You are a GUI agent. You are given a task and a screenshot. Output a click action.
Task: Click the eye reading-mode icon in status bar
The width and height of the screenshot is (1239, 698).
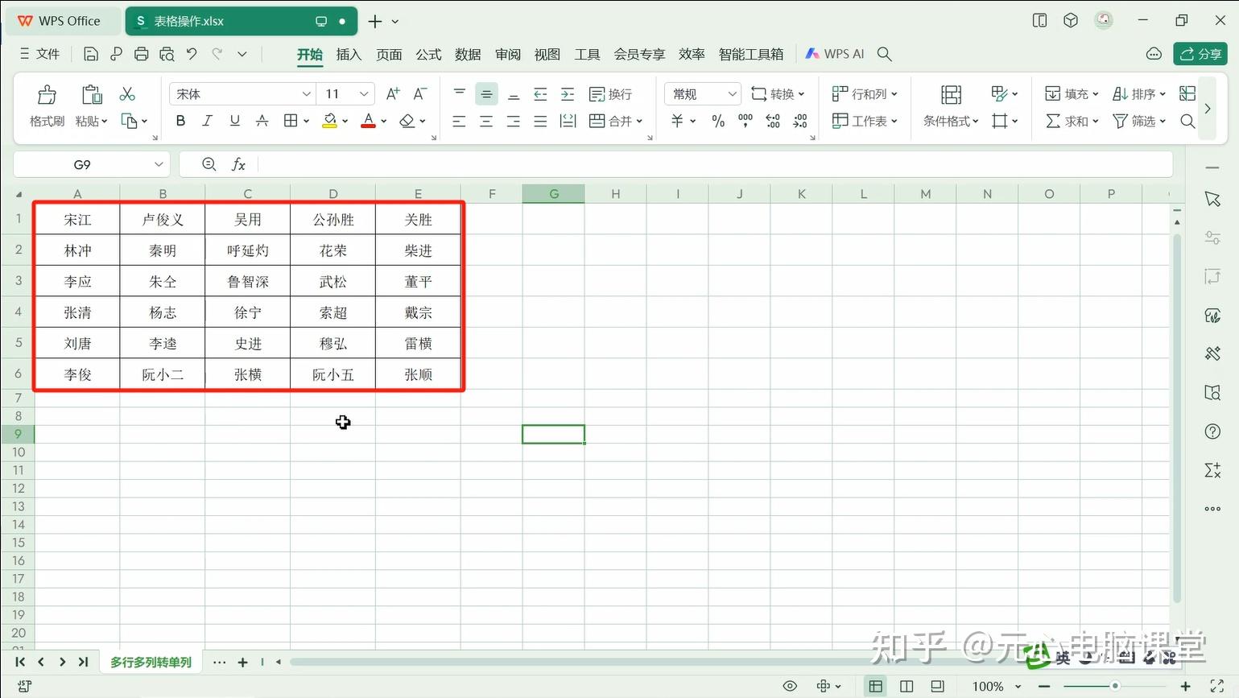click(x=790, y=685)
